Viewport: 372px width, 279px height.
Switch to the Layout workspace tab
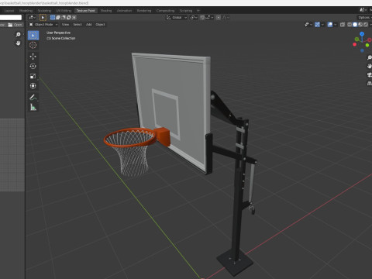(x=9, y=11)
